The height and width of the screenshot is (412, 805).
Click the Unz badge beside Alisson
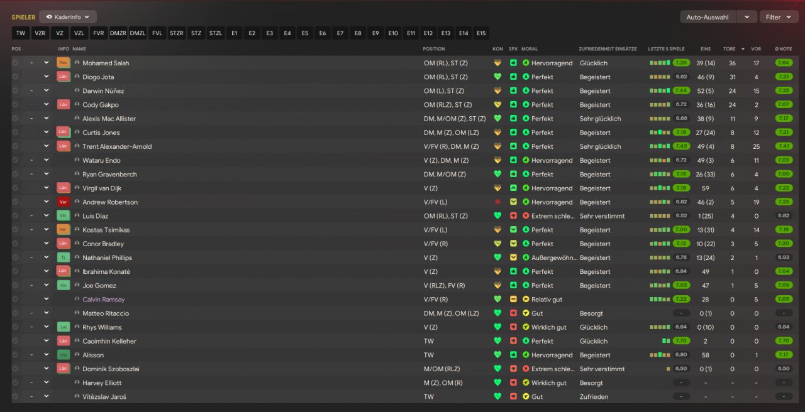pos(63,355)
